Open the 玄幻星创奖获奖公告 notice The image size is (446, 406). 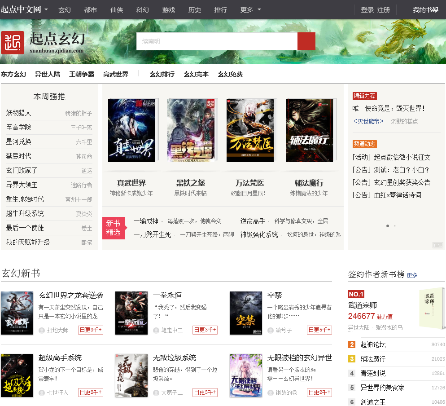402,182
